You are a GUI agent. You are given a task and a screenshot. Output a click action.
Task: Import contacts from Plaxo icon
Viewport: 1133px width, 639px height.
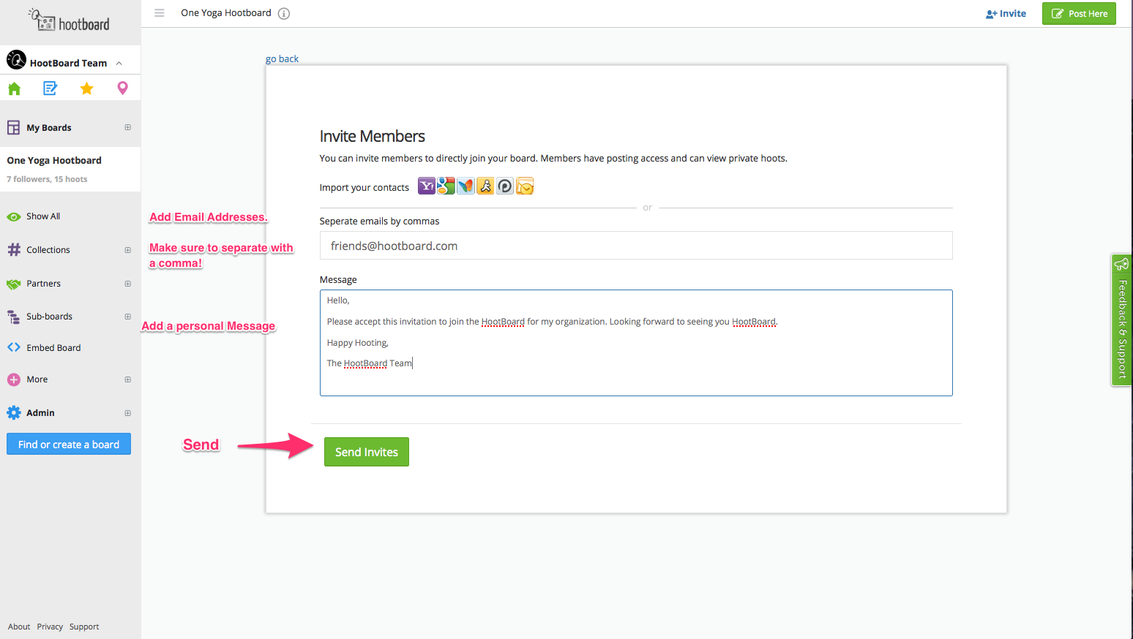[505, 186]
